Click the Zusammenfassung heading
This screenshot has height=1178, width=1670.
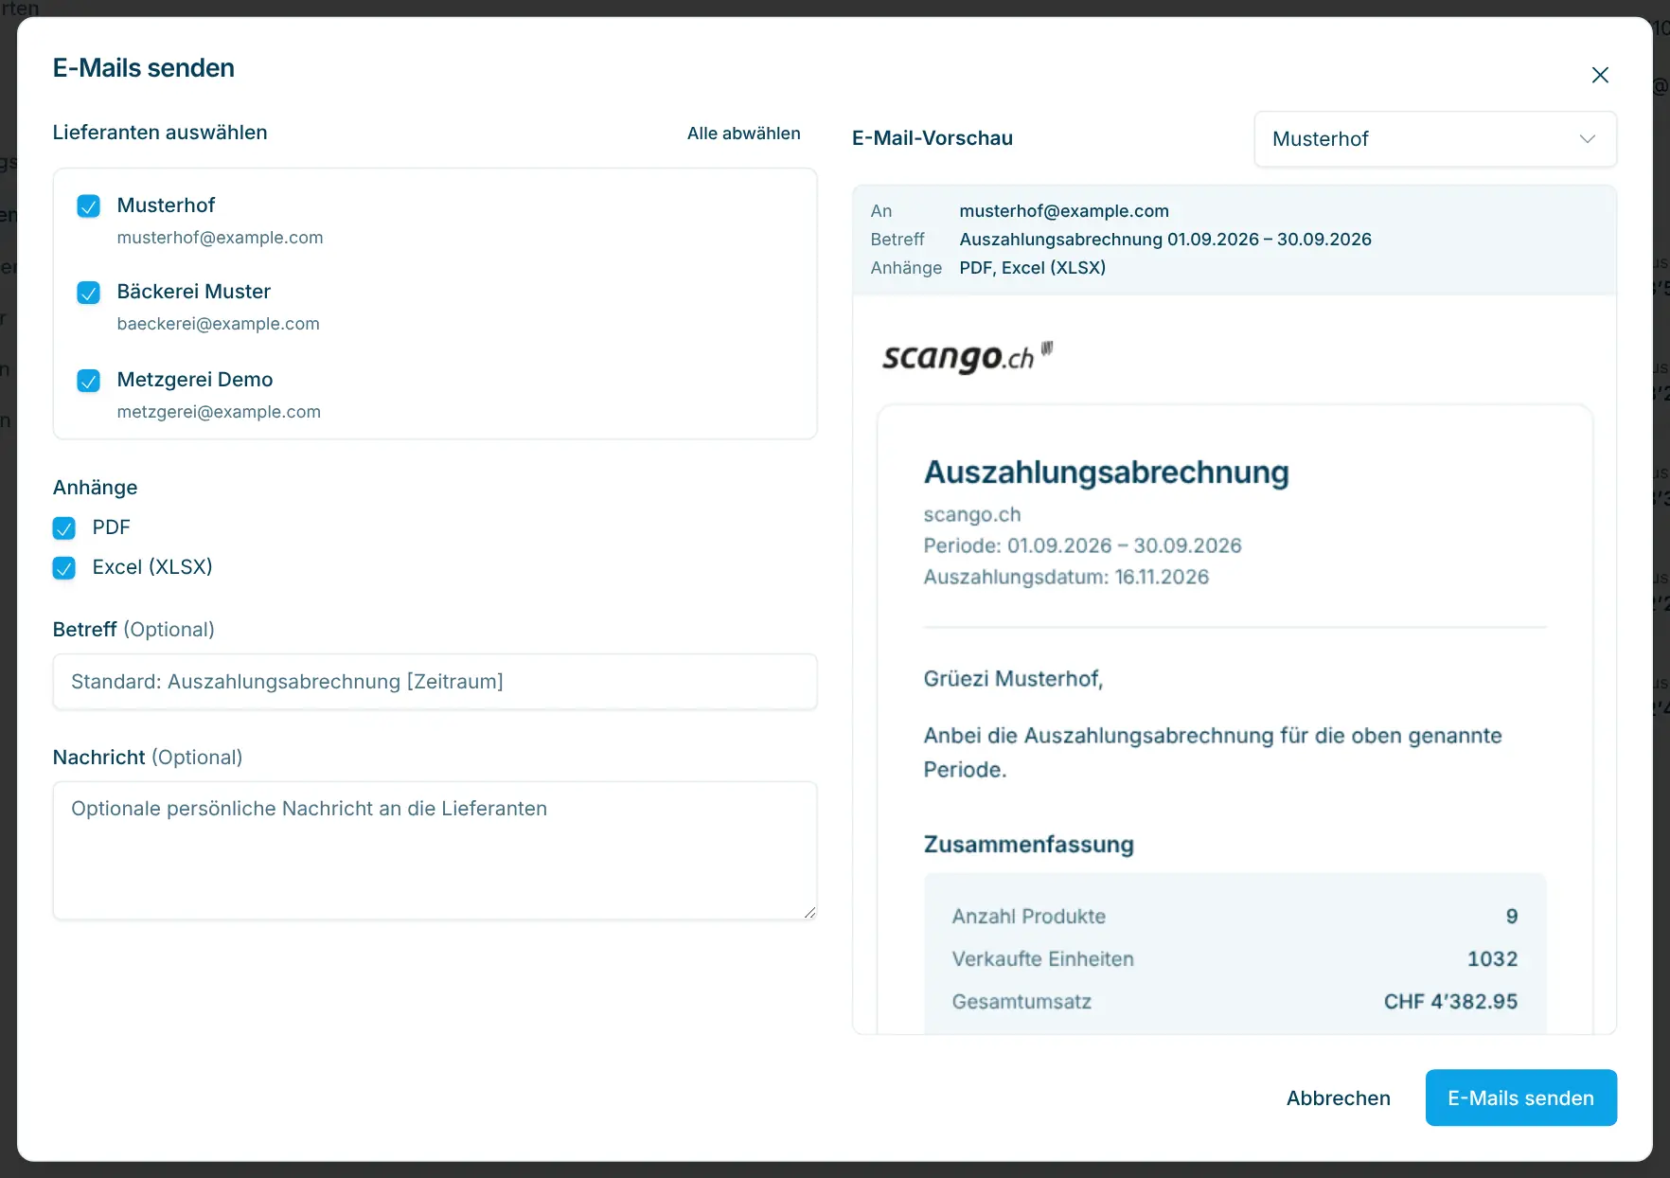pos(1028,845)
